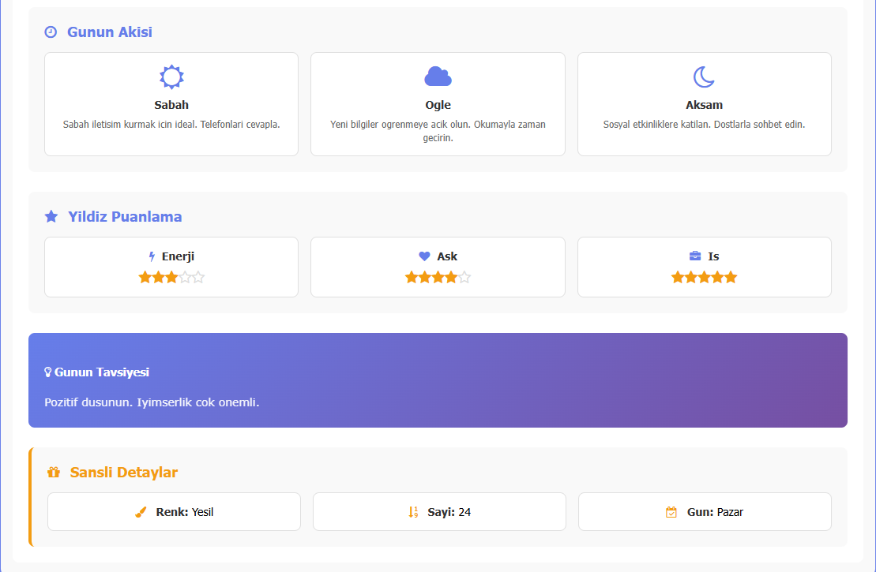The image size is (876, 572).
Task: Click the cloud icon in the Ogle card
Action: point(438,75)
